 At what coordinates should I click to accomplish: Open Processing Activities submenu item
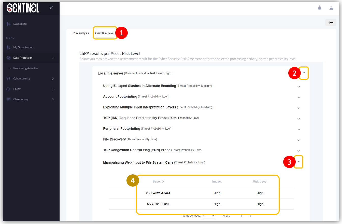click(26, 68)
